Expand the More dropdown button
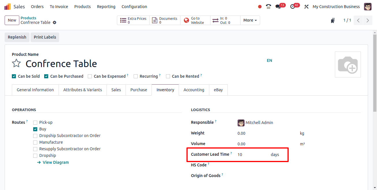The width and height of the screenshot is (377, 190). pos(250,20)
